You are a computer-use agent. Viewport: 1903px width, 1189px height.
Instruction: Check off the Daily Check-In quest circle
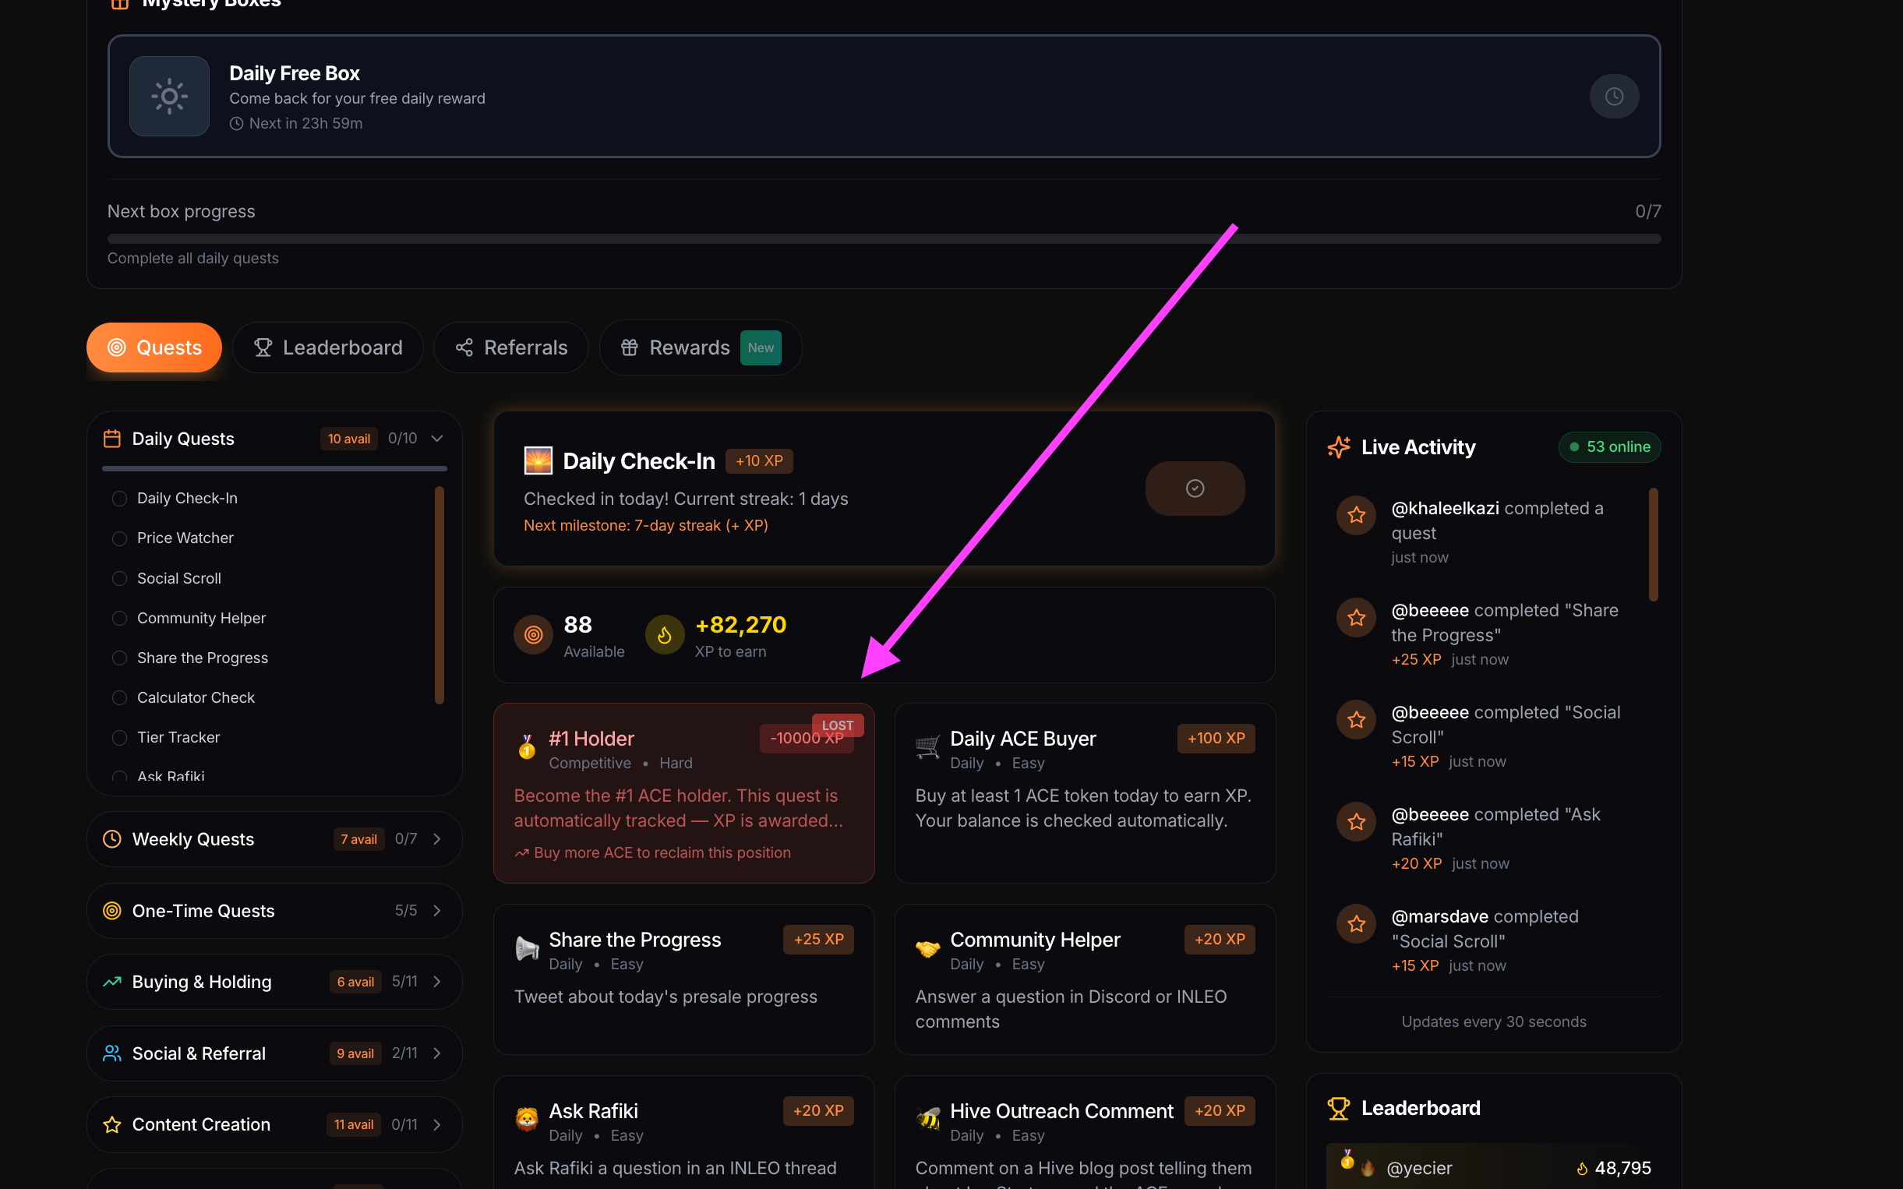tap(118, 498)
